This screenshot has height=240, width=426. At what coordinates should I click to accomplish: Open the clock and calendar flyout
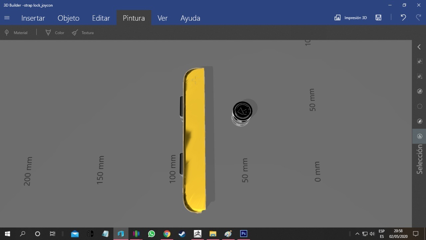[398, 234]
